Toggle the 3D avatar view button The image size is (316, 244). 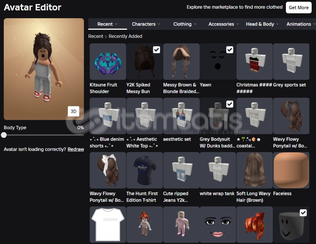[74, 111]
